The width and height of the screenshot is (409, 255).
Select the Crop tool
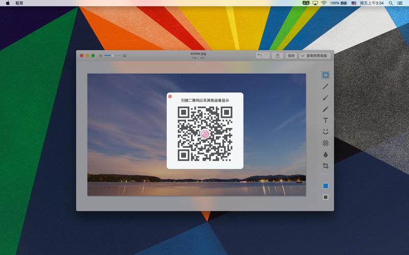(x=325, y=165)
